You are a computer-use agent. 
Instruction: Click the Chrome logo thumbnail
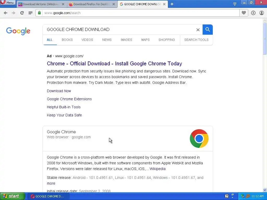pyautogui.click(x=199, y=139)
